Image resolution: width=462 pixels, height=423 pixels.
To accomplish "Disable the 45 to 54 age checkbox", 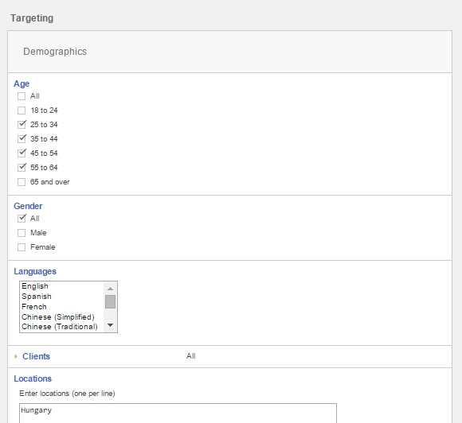I will pos(22,153).
